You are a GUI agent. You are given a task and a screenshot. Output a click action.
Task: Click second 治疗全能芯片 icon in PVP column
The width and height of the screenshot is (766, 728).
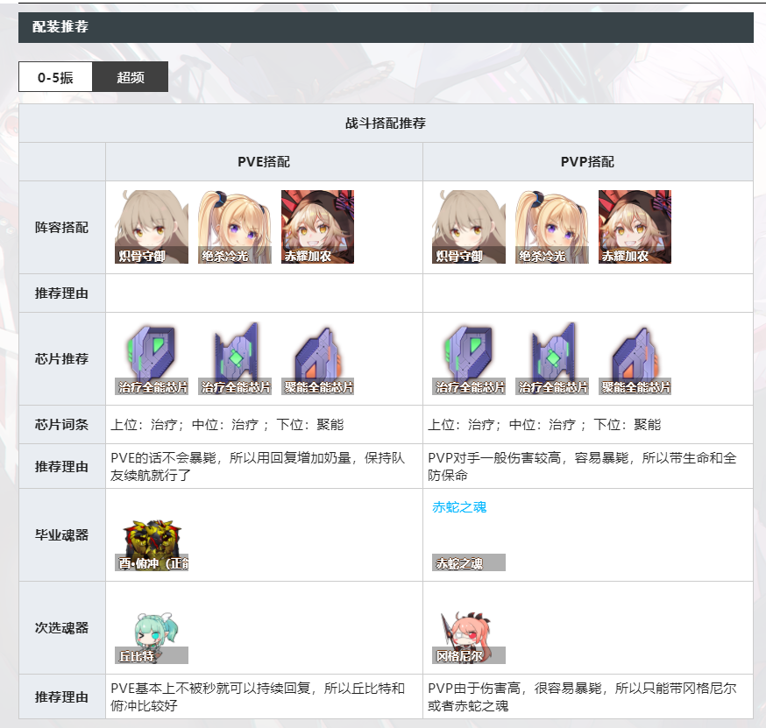point(552,358)
